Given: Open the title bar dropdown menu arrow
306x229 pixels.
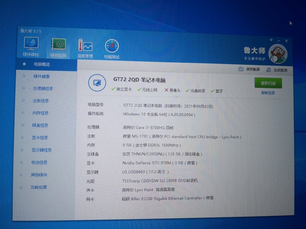Looking at the screenshot, I should click(x=271, y=40).
